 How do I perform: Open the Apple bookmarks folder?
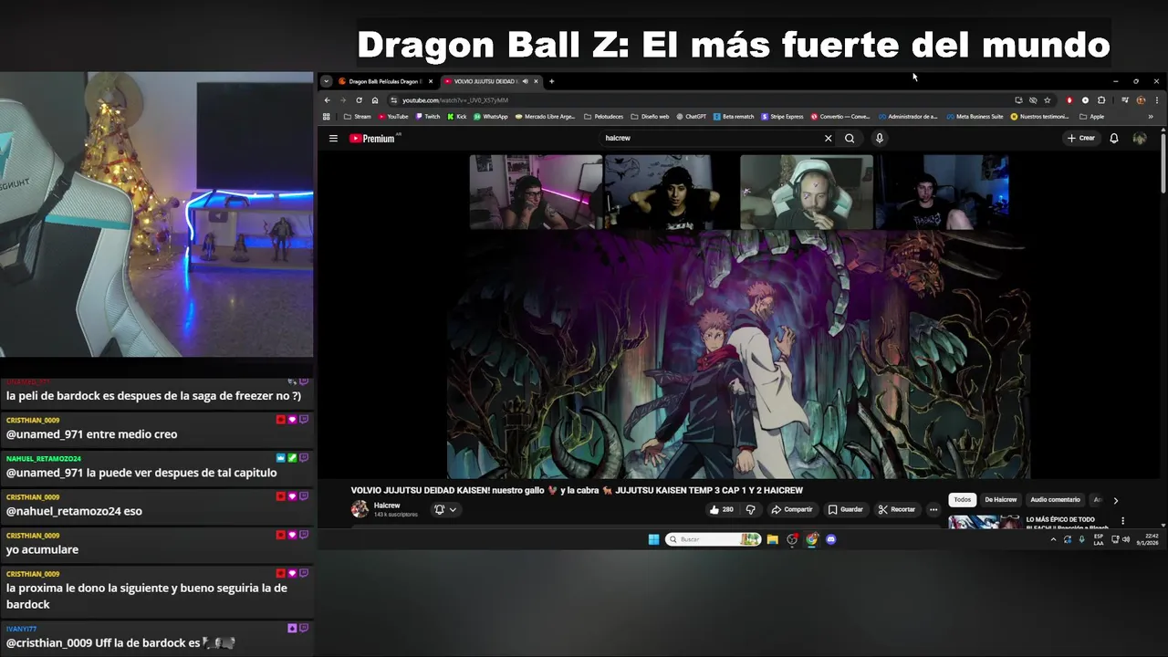click(x=1092, y=117)
